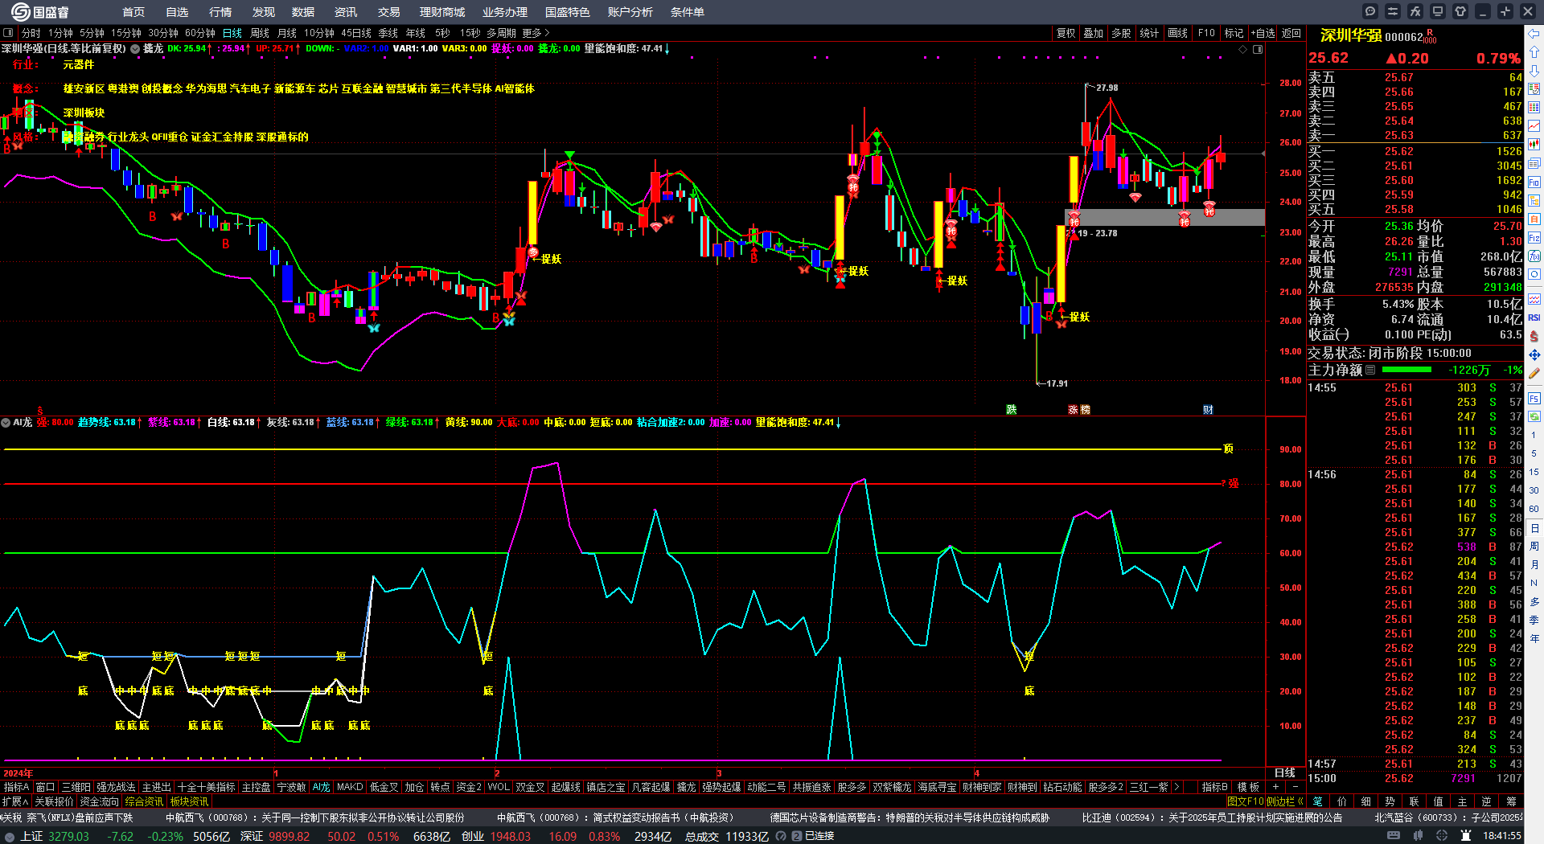Image resolution: width=1544 pixels, height=844 pixels.
Task: Click the RSI indicator icon in right sidebar
Action: tap(1534, 318)
